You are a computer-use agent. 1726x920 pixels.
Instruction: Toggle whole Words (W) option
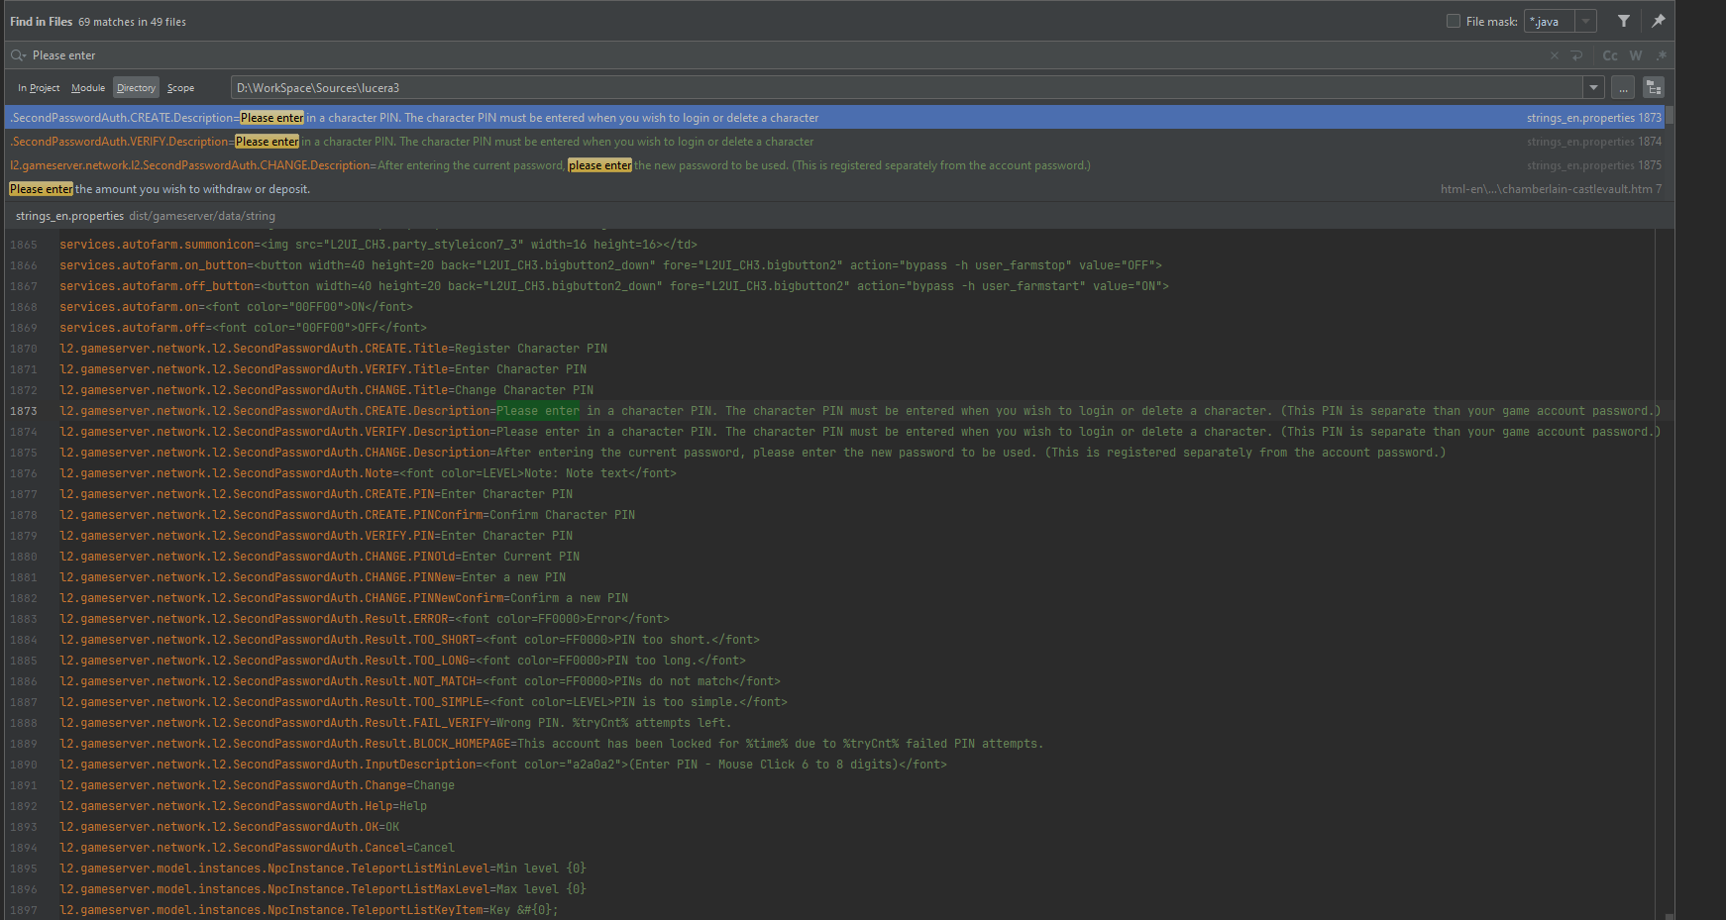[1636, 55]
